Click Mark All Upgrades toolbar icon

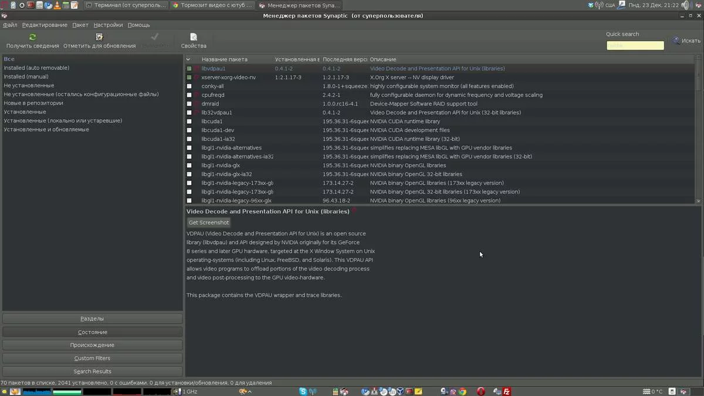pos(99,37)
